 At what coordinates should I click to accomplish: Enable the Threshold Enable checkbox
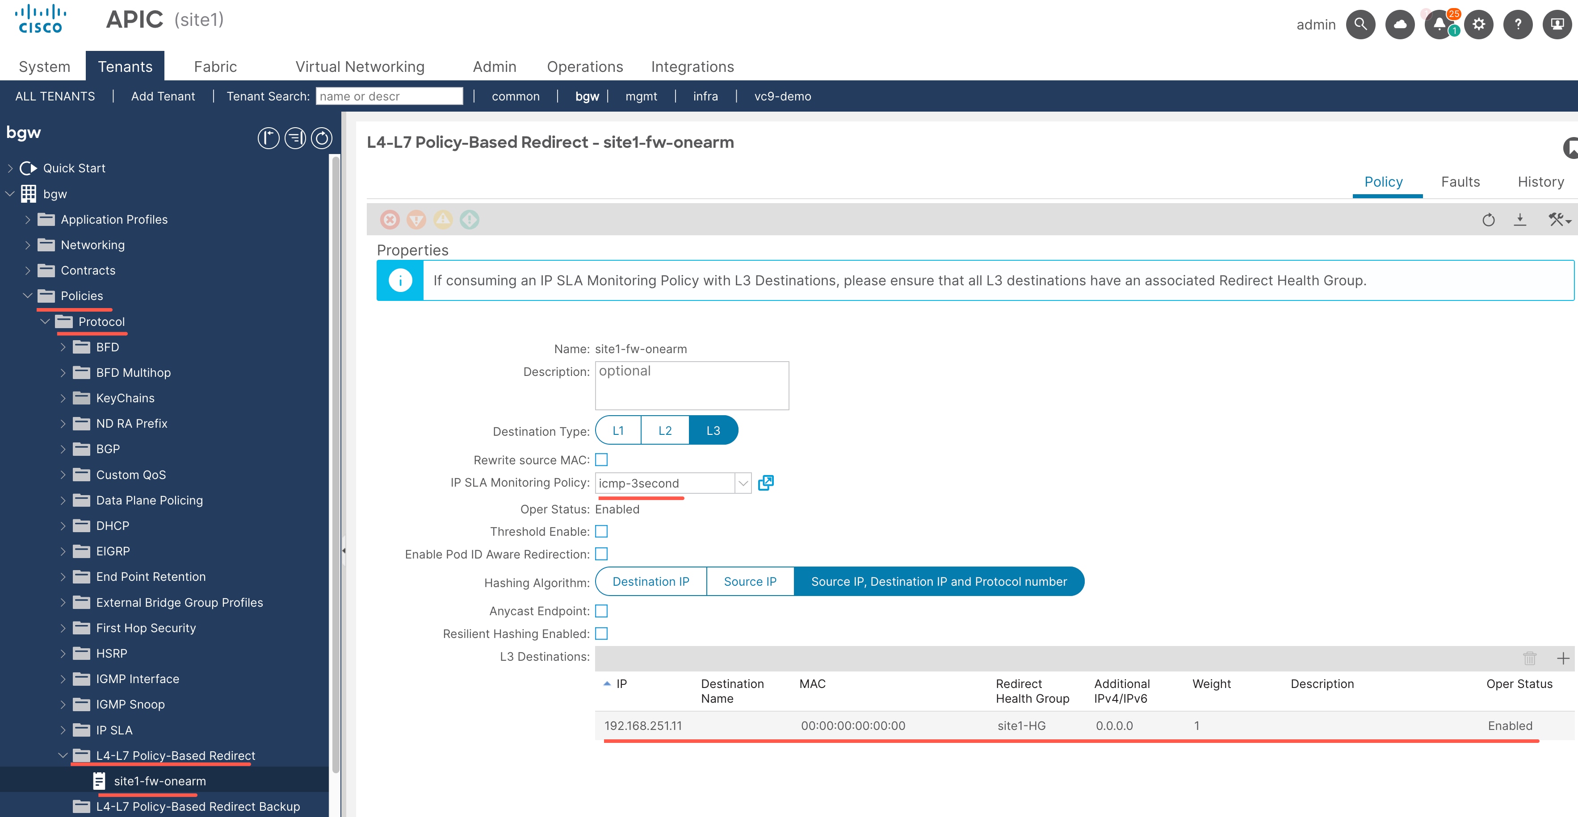601,531
